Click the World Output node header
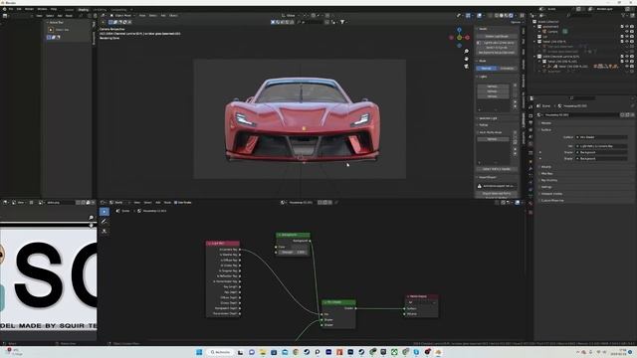637x358 pixels. (x=422, y=296)
